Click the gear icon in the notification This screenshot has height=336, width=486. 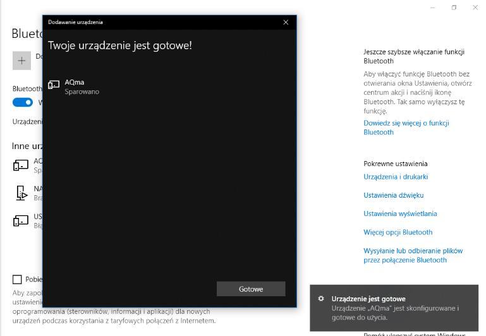click(321, 299)
